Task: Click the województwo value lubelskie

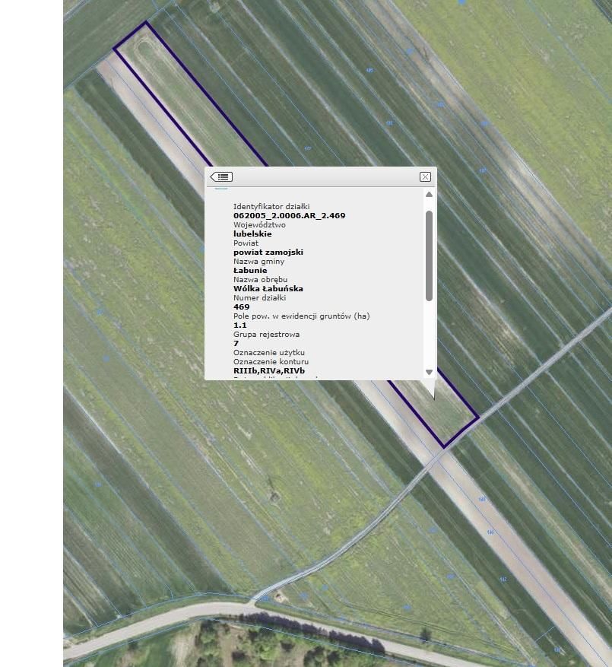Action: pos(252,234)
